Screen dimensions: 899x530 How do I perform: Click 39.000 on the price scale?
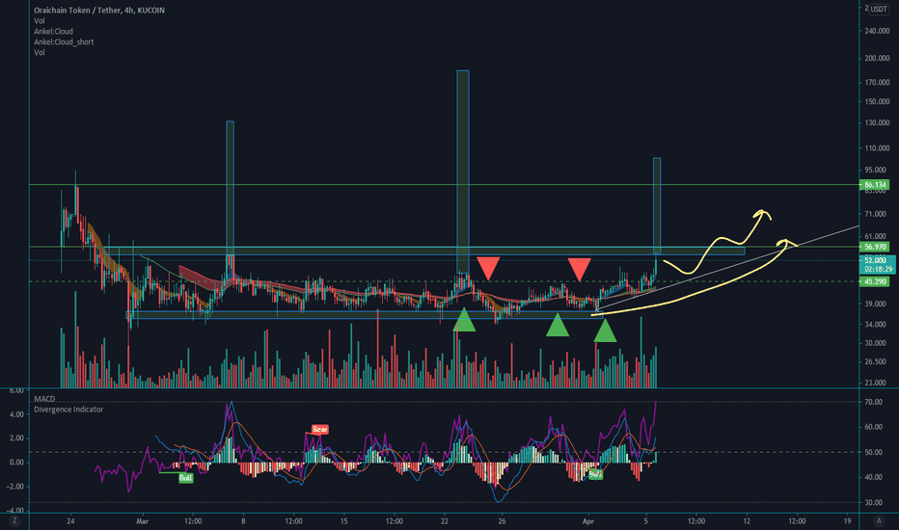tap(876, 305)
